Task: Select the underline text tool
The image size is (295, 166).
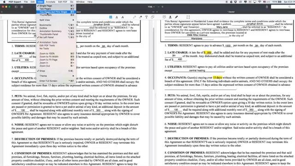Action: (117, 17)
